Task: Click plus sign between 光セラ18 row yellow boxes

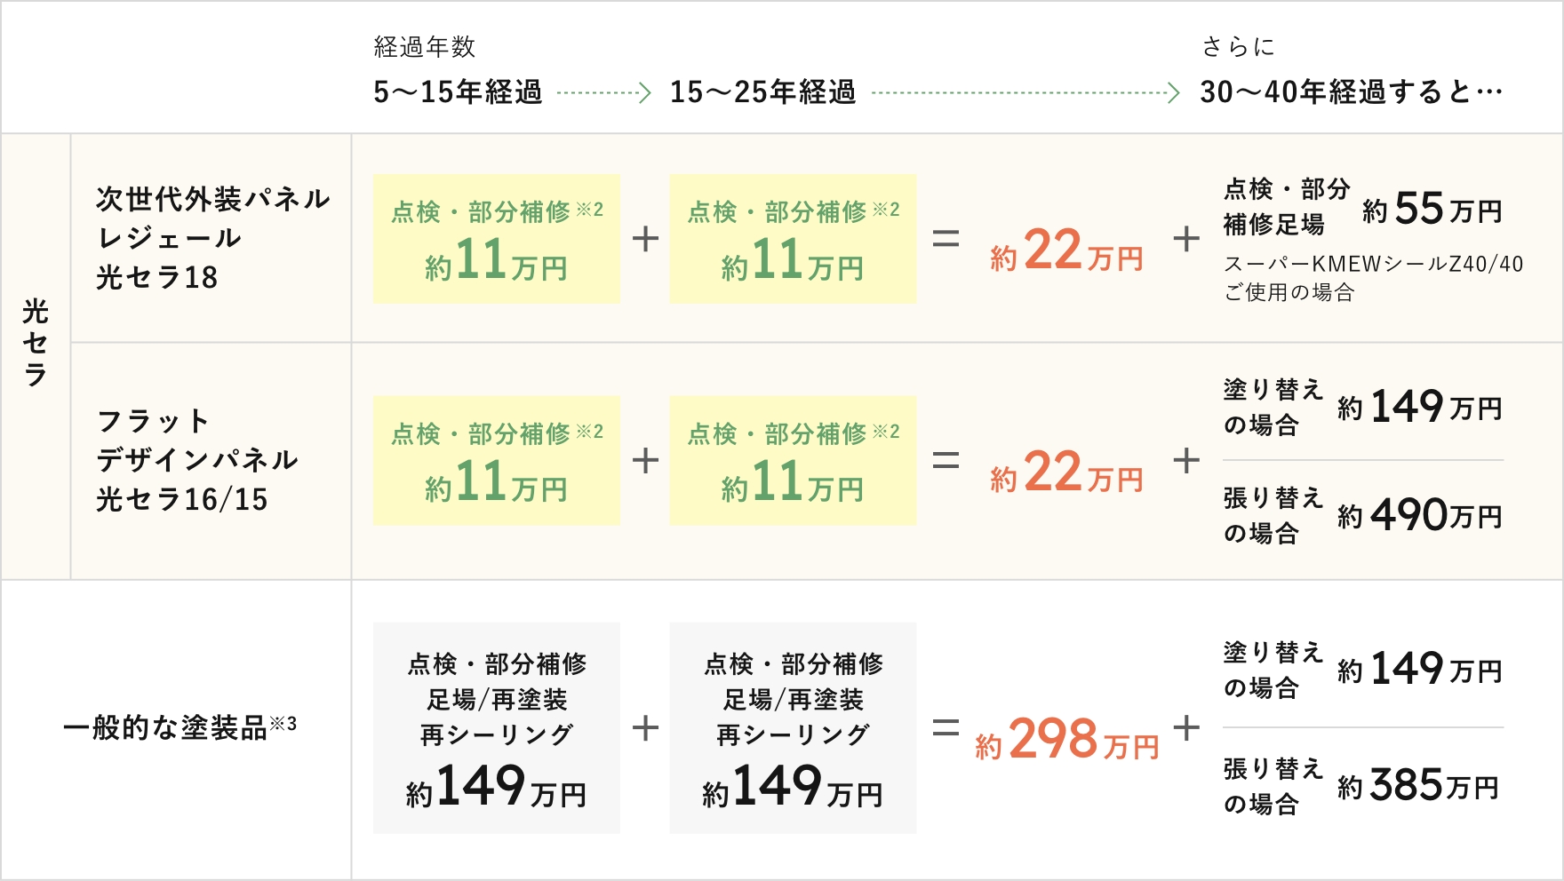Action: pos(645,238)
